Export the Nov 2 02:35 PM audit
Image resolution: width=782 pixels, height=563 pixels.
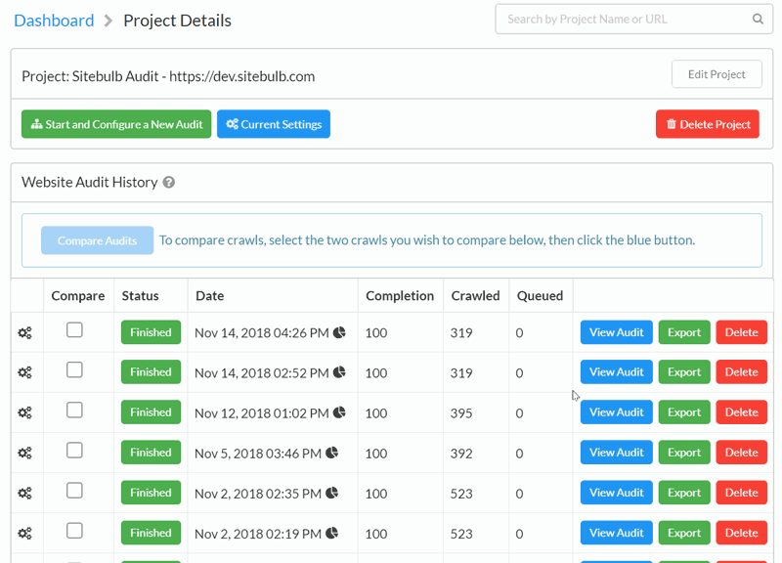[x=684, y=493]
